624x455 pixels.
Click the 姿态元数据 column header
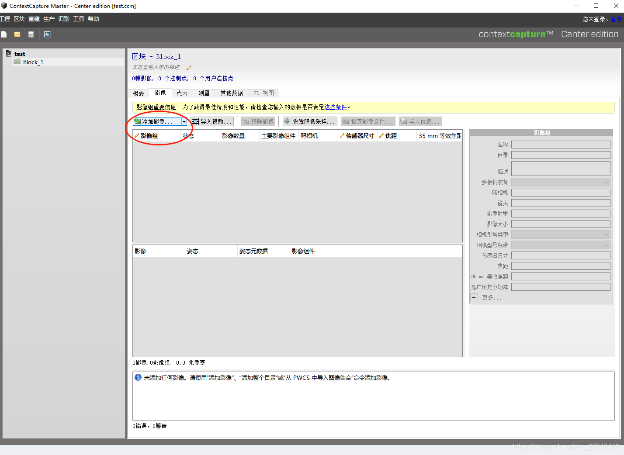[263, 251]
